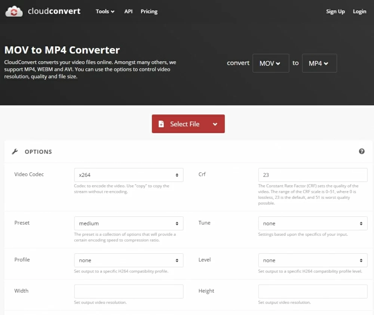Click the Constant Rate Factor description text
Screen dimensions: 374x315
pos(308,194)
